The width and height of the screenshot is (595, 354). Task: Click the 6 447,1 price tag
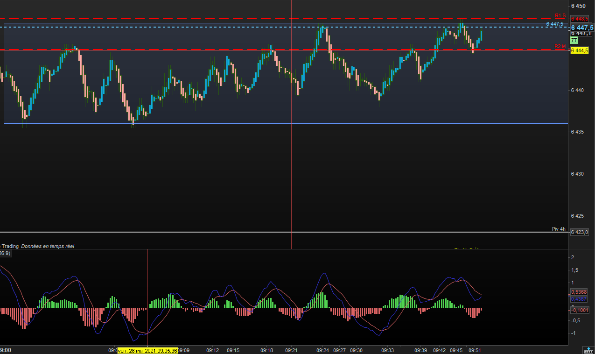pos(581,34)
